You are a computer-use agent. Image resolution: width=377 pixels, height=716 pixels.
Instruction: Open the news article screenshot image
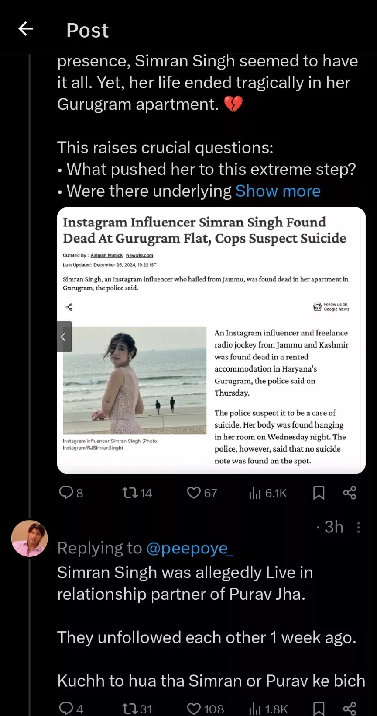tap(211, 340)
